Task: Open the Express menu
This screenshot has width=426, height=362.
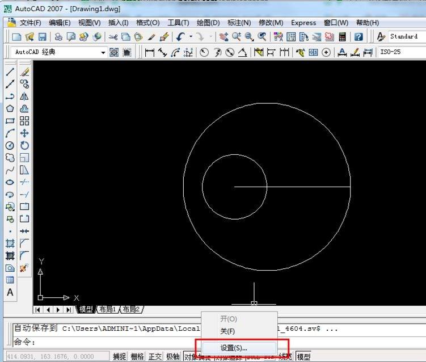Action: (x=303, y=23)
